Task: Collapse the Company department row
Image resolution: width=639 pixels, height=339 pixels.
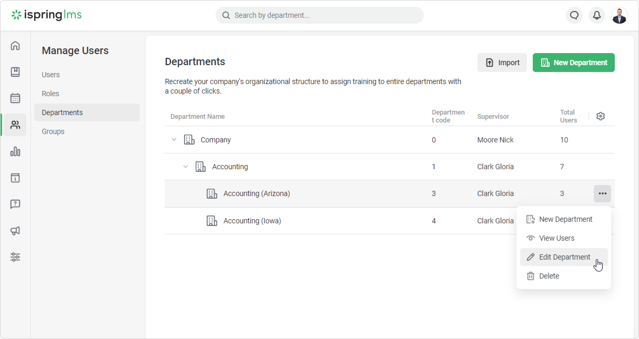Action: (174, 140)
